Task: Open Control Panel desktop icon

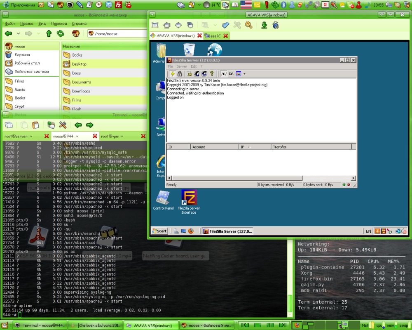Action: 163,200
